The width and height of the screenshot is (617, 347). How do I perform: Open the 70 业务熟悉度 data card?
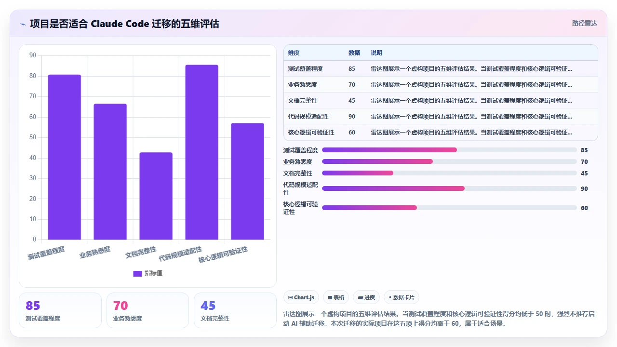tap(148, 310)
